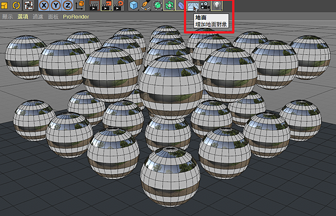This screenshot has height=216, width=336.
Task: Toggle the Z axis lock
Action: pyautogui.click(x=68, y=5)
